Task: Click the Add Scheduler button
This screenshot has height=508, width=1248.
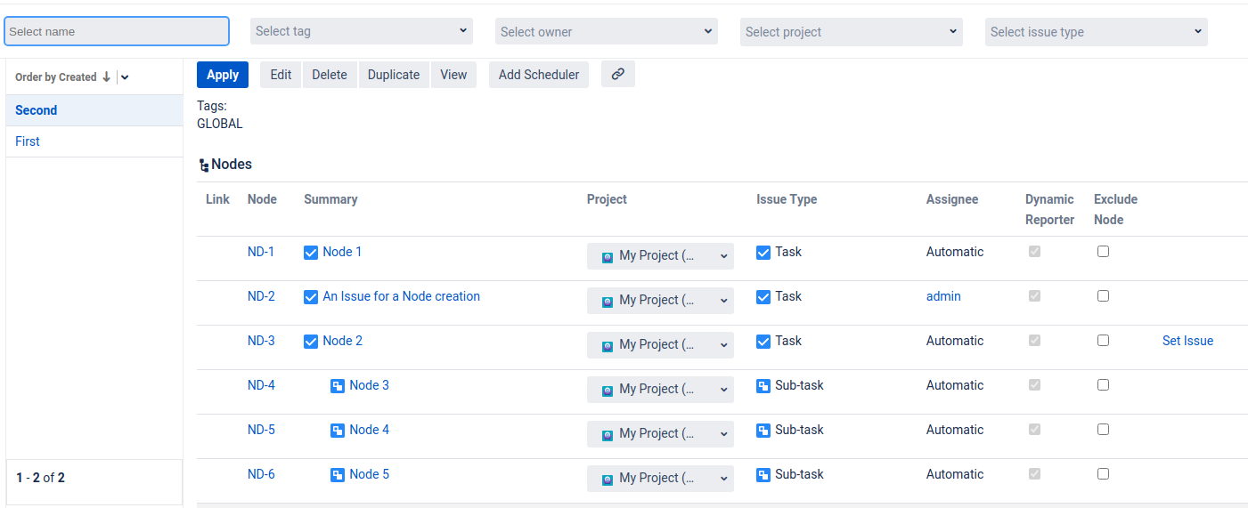Action: click(539, 75)
